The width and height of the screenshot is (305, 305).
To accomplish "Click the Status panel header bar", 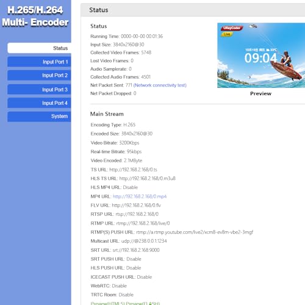I will [193, 10].
